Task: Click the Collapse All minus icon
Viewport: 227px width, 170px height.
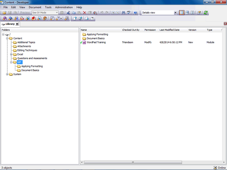Action: point(117,13)
